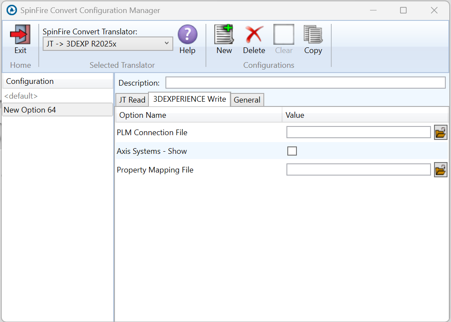Image resolution: width=451 pixels, height=322 pixels.
Task: Click the Value column header
Action: (x=365, y=115)
